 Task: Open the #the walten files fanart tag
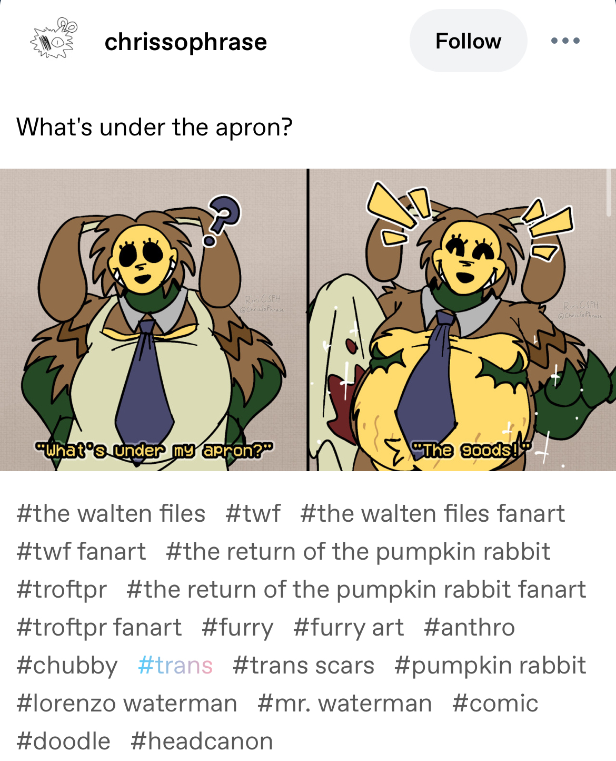click(x=432, y=513)
